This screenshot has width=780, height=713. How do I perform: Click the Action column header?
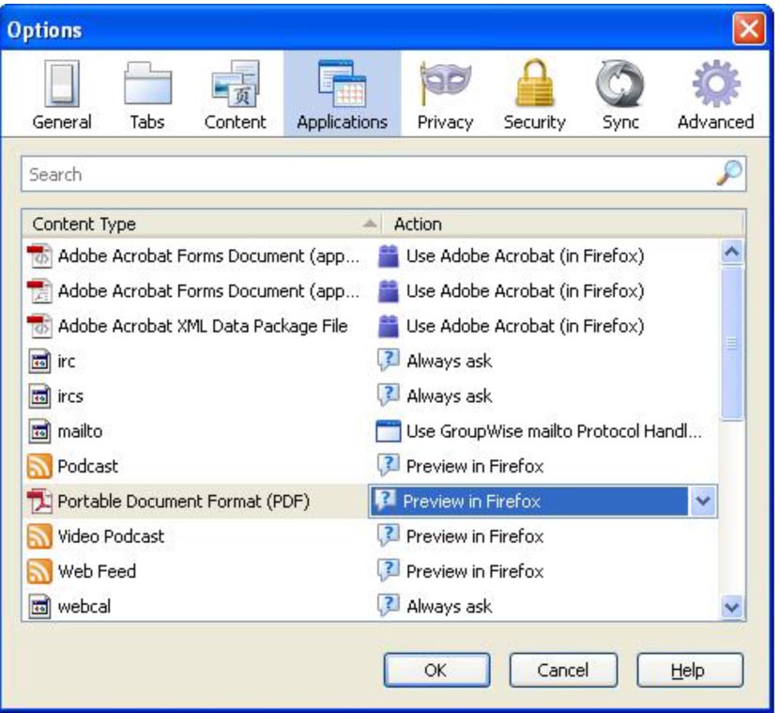pyautogui.click(x=563, y=224)
